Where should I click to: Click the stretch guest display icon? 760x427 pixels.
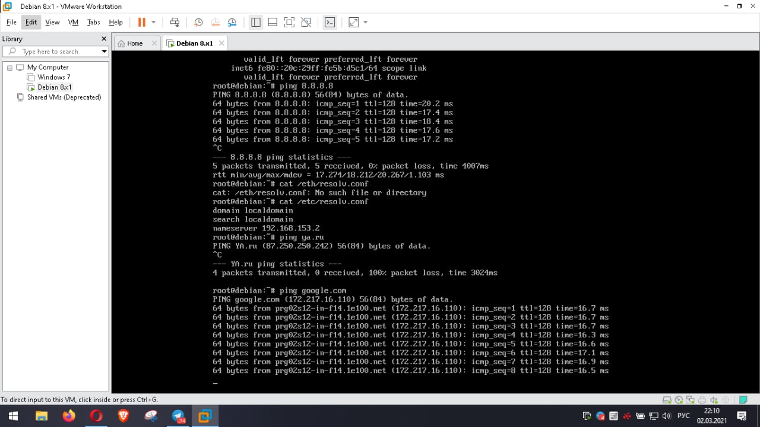click(354, 22)
